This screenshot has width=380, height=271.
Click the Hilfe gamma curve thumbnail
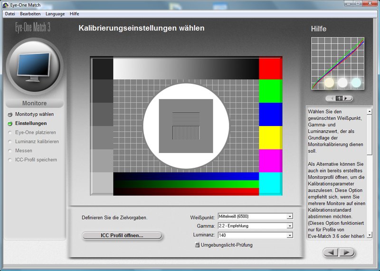click(x=338, y=63)
